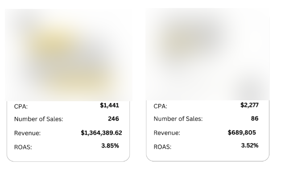Click the blurred image in right card
The image size is (281, 173).
[208, 54]
